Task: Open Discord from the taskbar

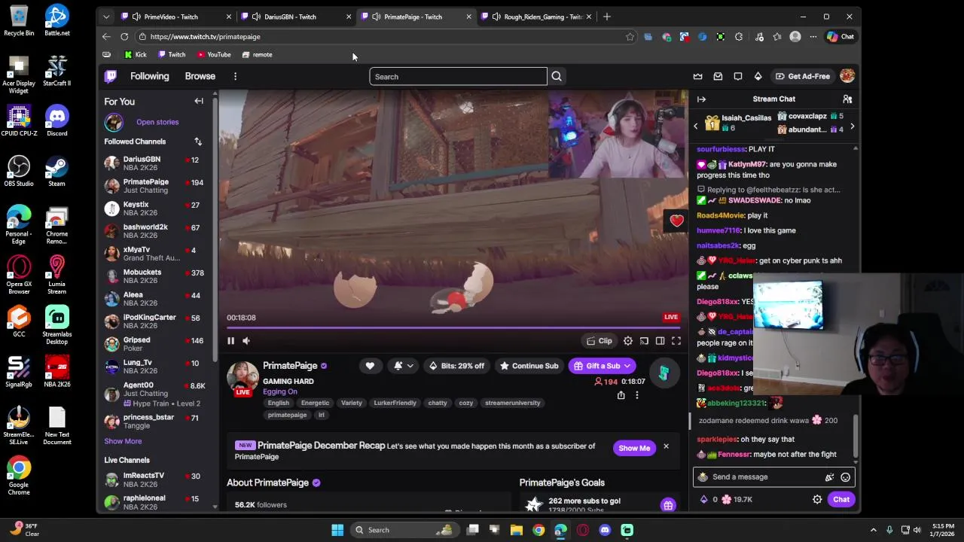Action: (x=605, y=530)
